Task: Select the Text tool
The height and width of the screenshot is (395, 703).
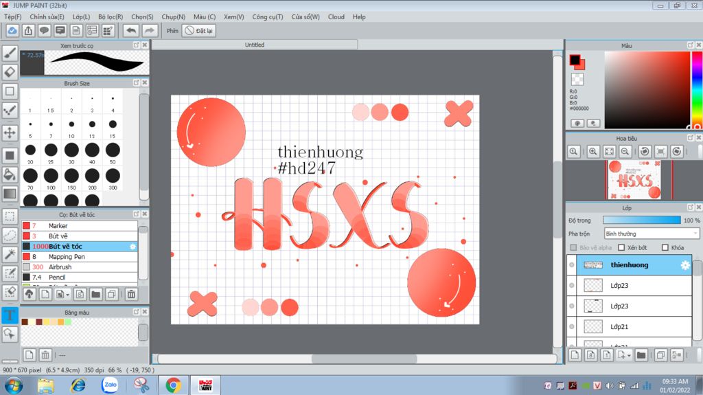Action: pos(10,315)
